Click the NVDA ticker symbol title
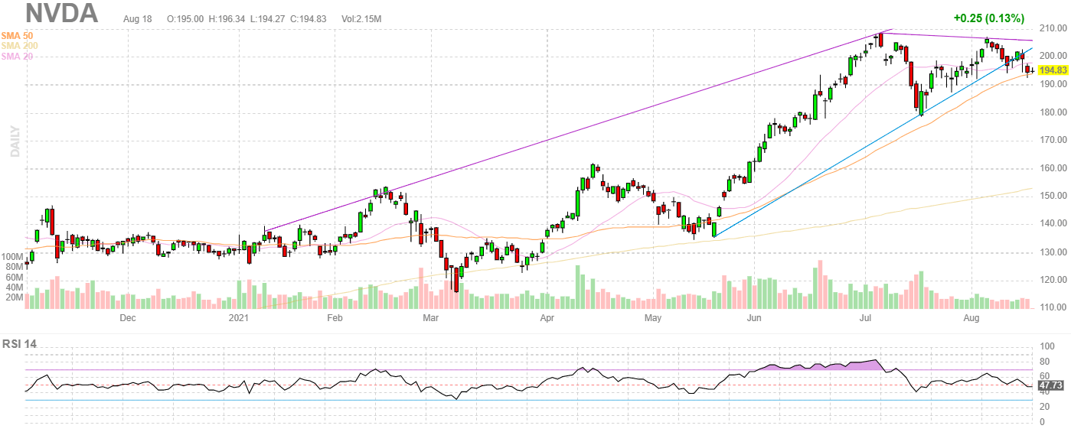Screen dimensions: 1071x432 pyautogui.click(x=61, y=13)
